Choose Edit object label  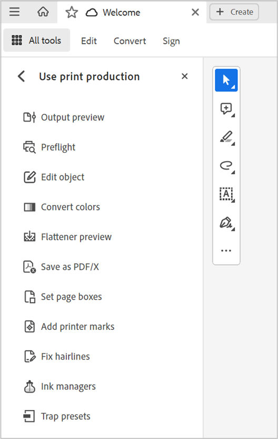click(63, 177)
